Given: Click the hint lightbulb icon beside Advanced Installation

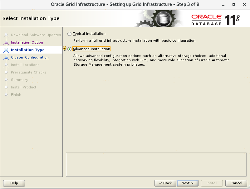Looking at the screenshot, I should click(65, 49).
